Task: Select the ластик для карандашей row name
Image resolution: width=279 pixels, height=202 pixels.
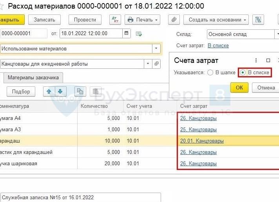Action: (x=26, y=152)
